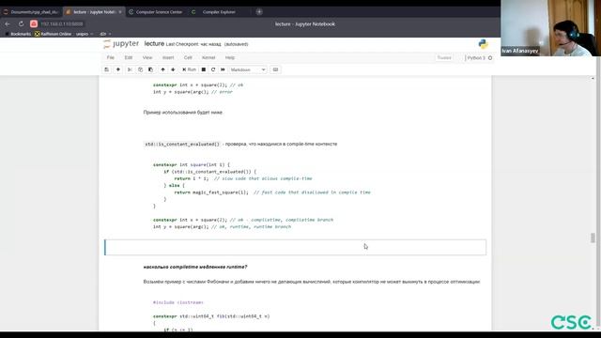This screenshot has width=601, height=338.
Task: Open the View menu
Action: click(147, 57)
